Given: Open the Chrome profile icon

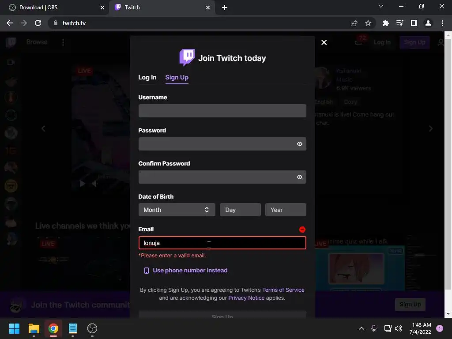Looking at the screenshot, I should coord(428,23).
